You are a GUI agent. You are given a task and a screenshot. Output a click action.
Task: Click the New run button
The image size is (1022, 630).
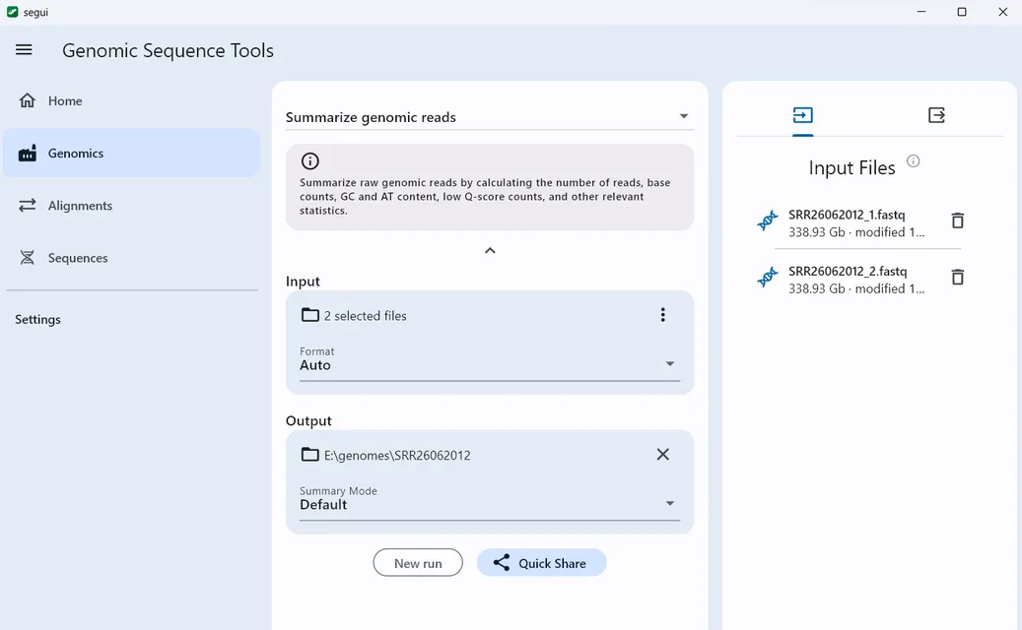click(x=418, y=563)
